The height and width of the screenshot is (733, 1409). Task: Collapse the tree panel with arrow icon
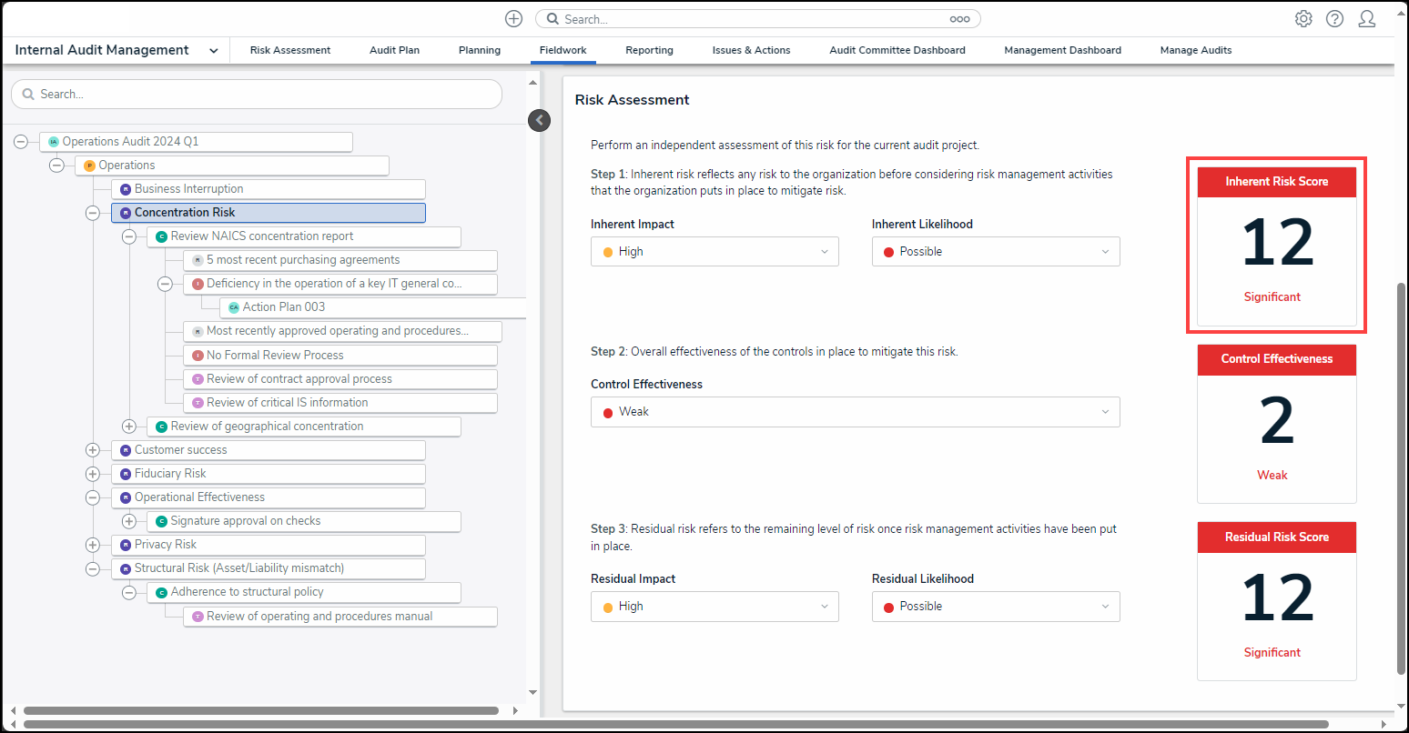point(539,120)
